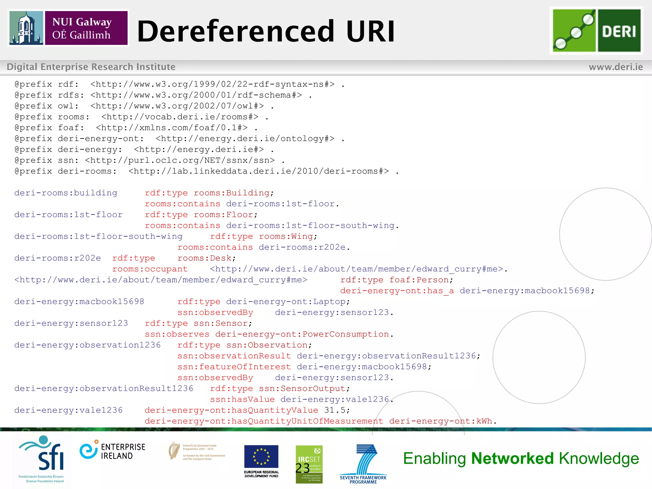Open the lab.linkeddata.deri.ie deri-rooms URI
This screenshot has width=652, height=489.
click(259, 171)
